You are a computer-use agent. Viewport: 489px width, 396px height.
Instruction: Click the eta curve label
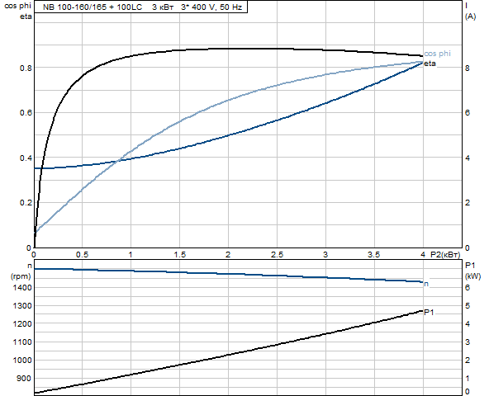[x=430, y=64]
